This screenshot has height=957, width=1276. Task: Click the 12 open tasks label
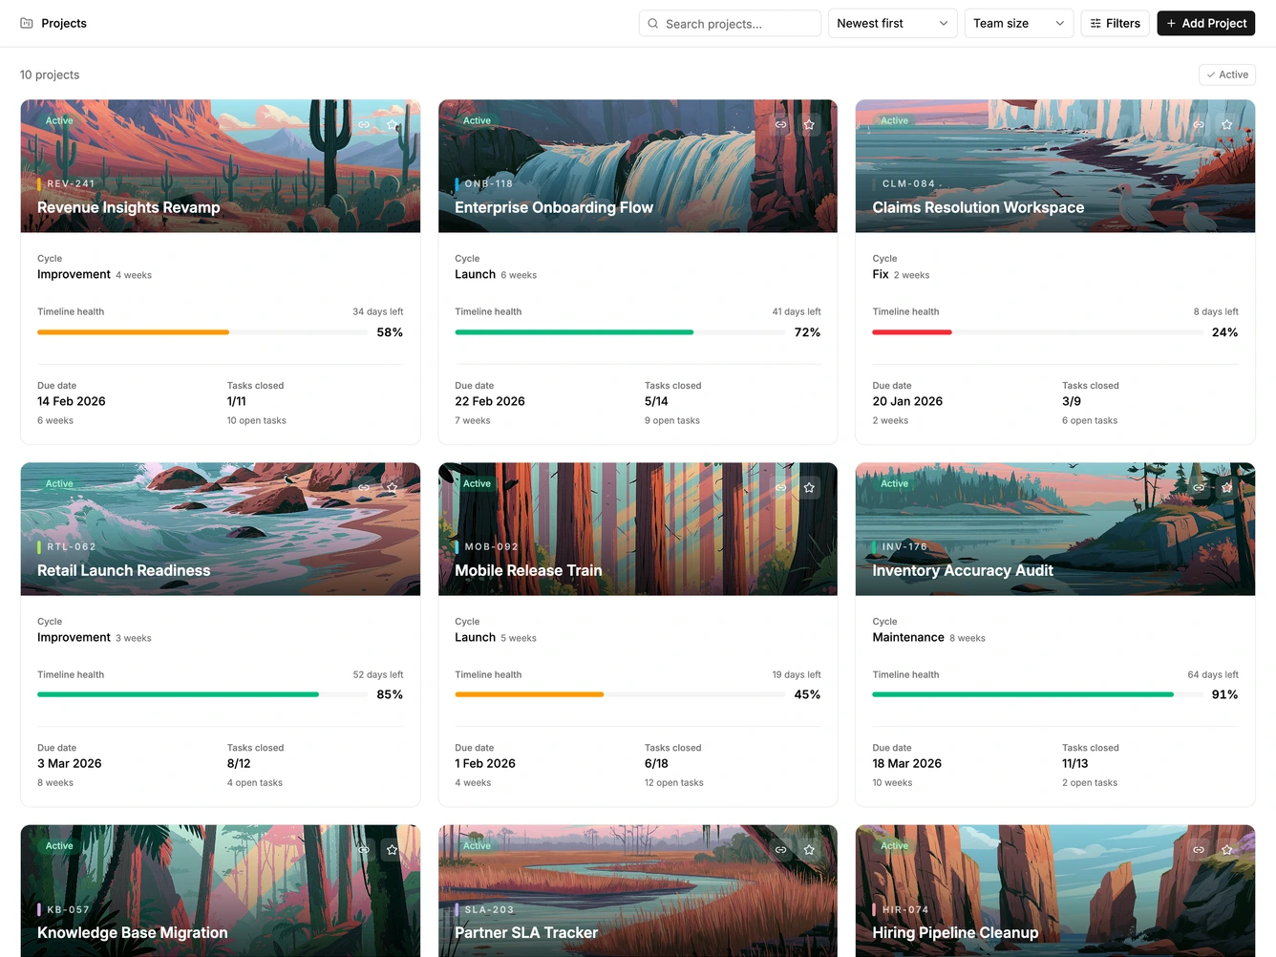(x=674, y=782)
